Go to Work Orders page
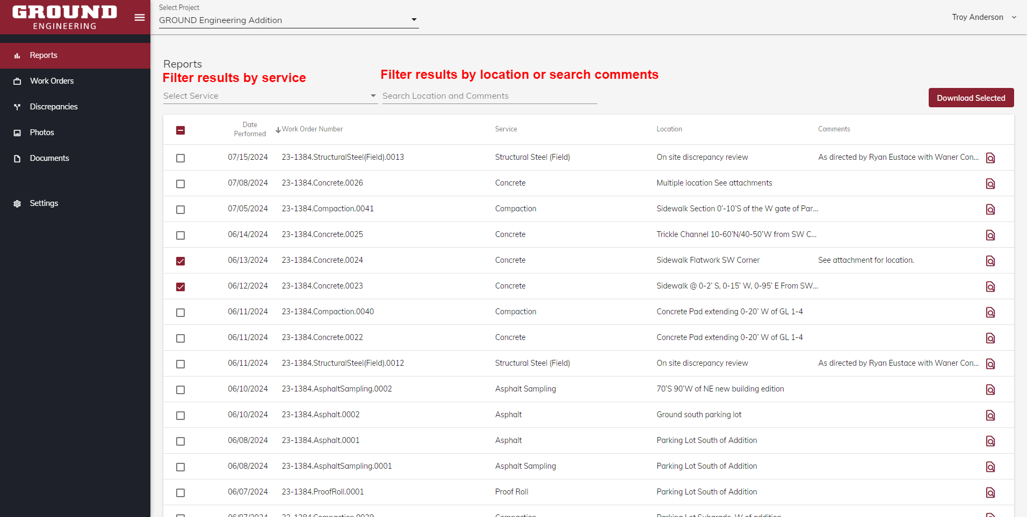The width and height of the screenshot is (1027, 517). (52, 81)
